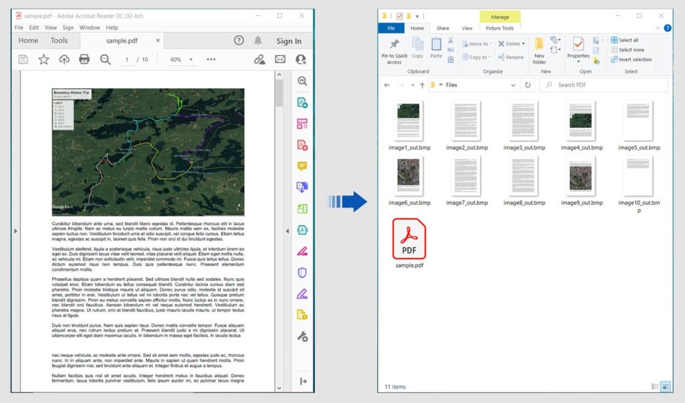685x403 pixels.
Task: Expand the Delete options dropdown
Action: pyautogui.click(x=524, y=44)
